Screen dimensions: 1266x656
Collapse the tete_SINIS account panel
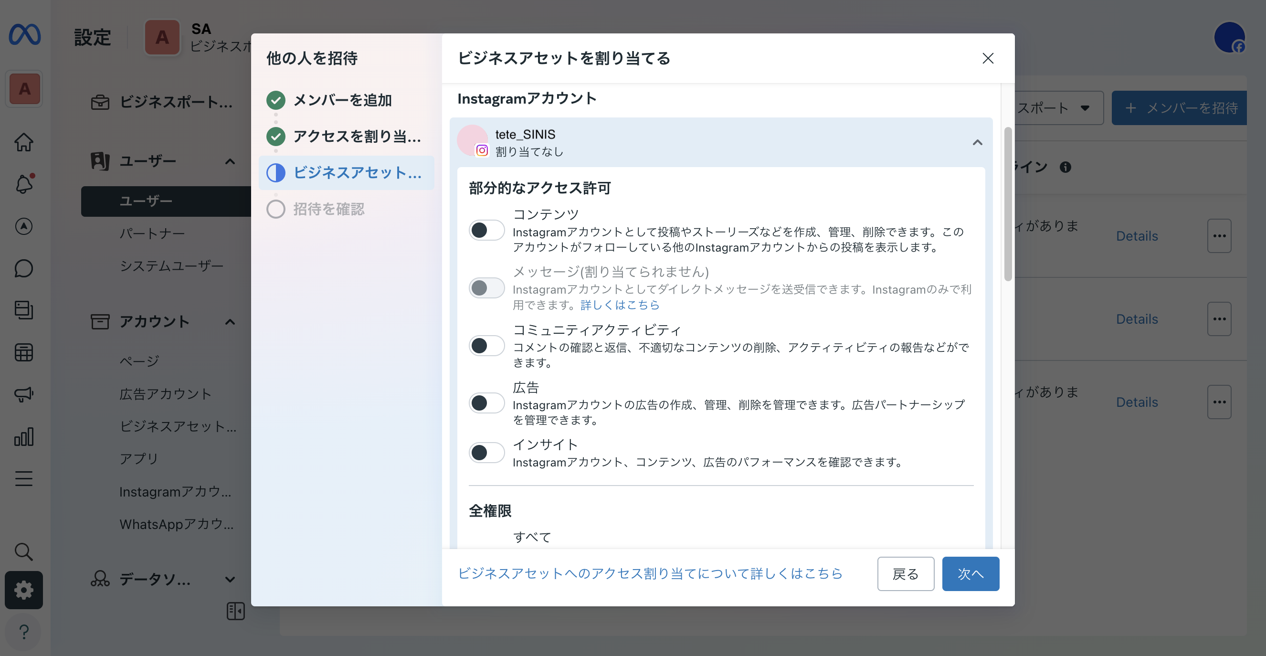[x=977, y=142]
